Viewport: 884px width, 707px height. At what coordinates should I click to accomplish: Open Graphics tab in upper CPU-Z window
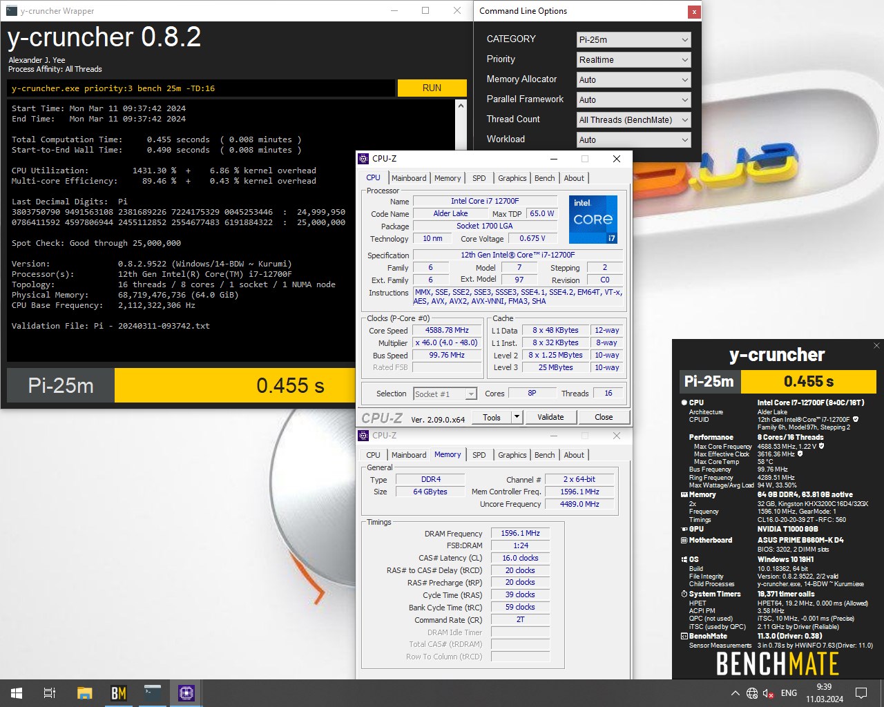coord(512,178)
